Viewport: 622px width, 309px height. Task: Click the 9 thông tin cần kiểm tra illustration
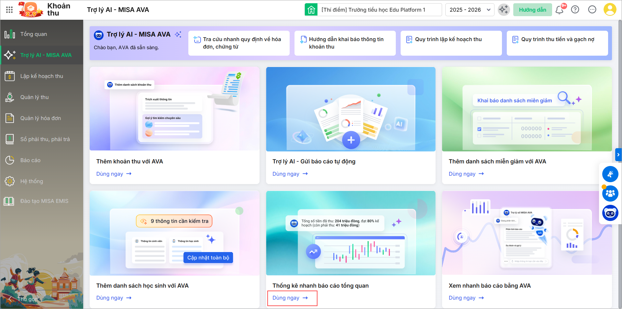(x=174, y=233)
